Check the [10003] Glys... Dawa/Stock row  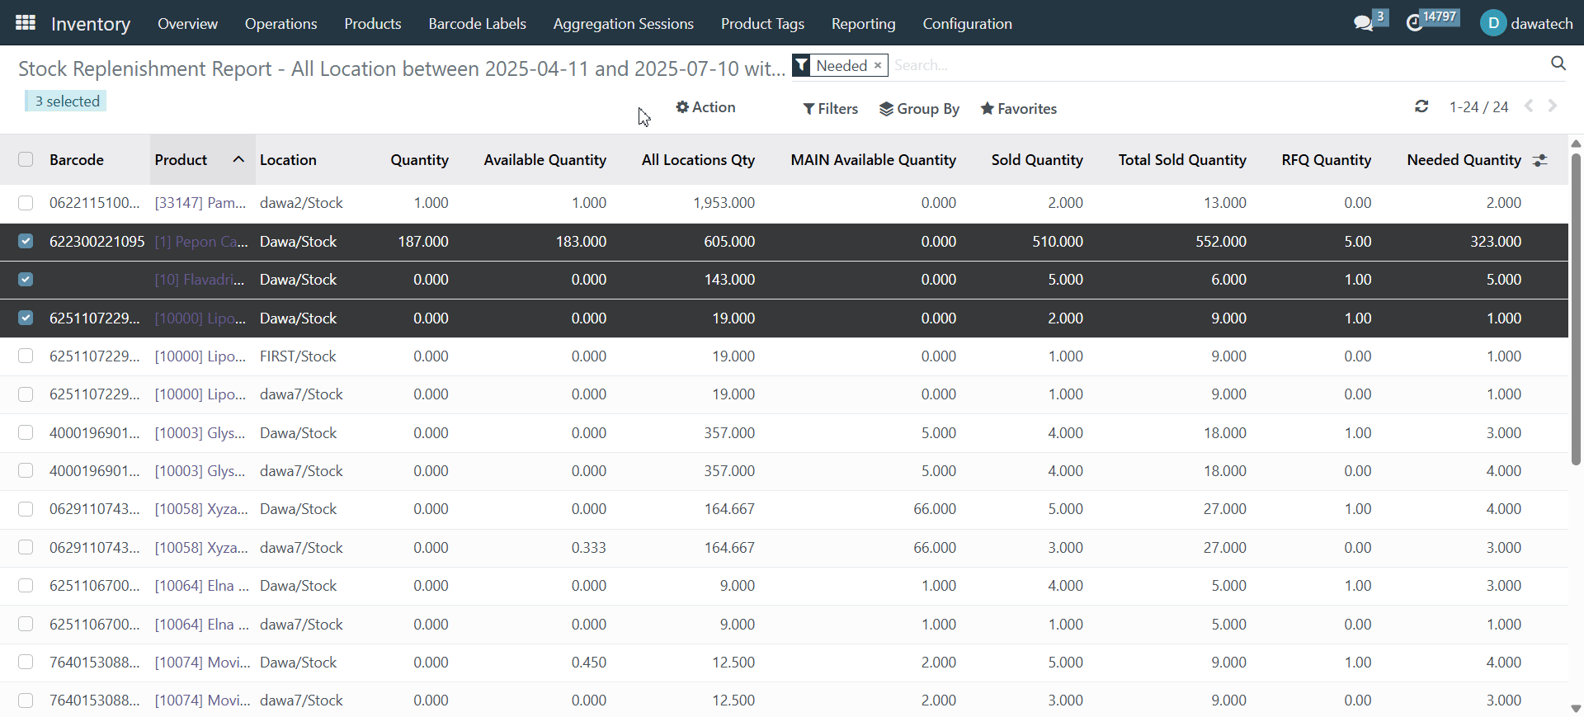tap(26, 433)
